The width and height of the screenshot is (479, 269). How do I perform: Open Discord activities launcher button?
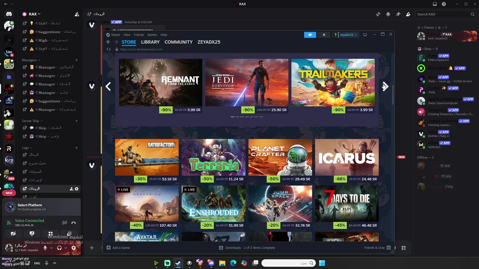pos(51,234)
